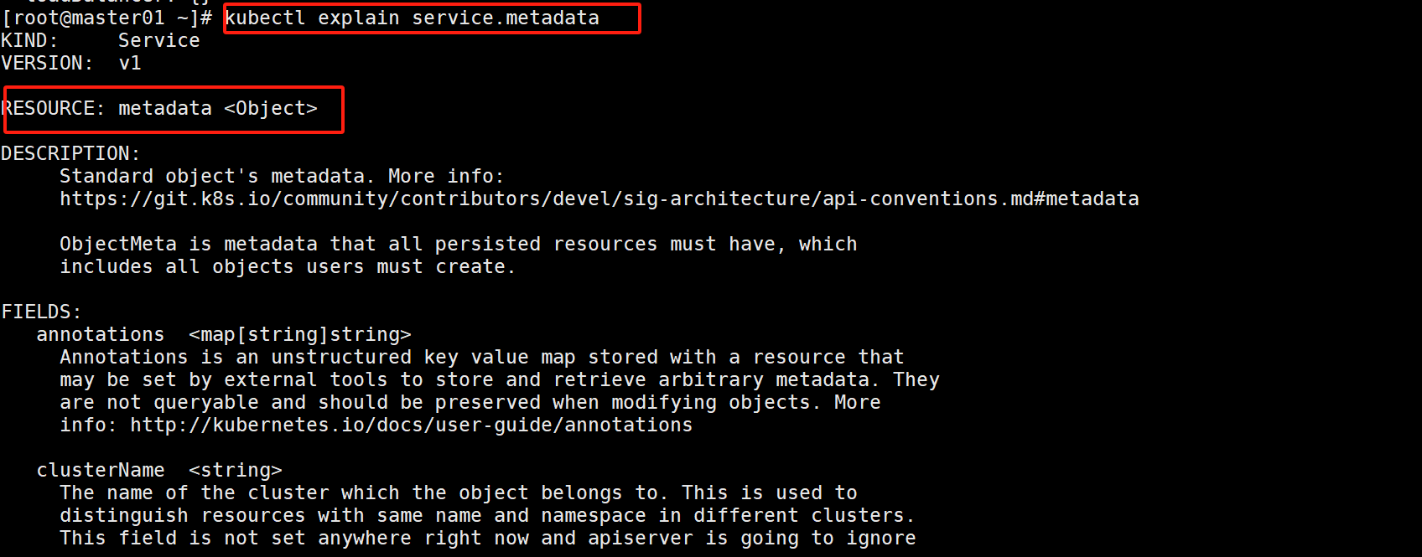
Task: Click the RESOURCE label in the red box
Action: tap(53, 108)
